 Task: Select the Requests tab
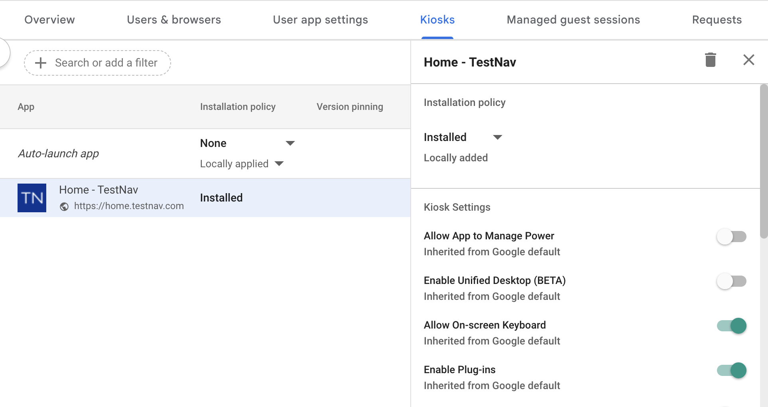[717, 20]
